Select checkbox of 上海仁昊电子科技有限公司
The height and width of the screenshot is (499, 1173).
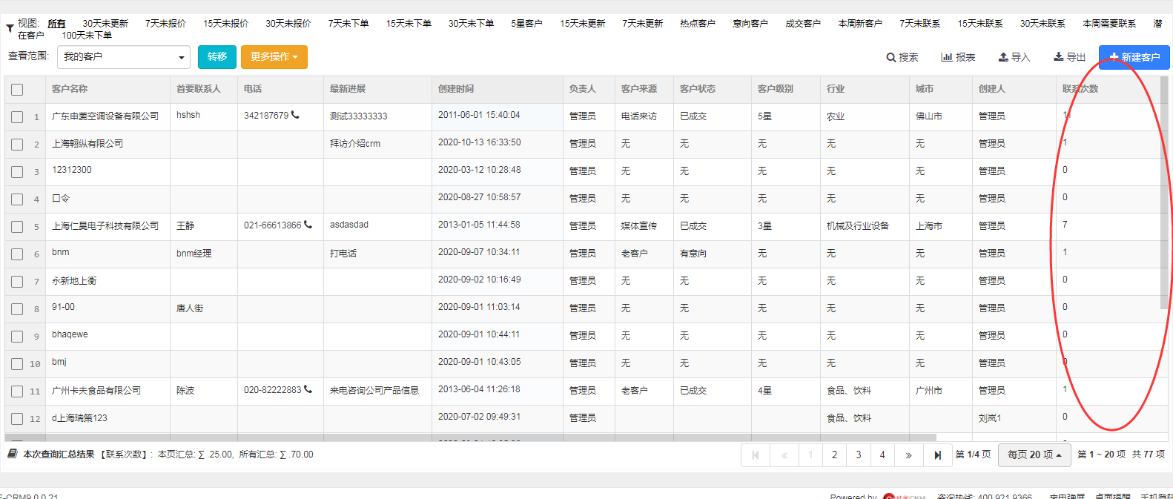tap(17, 227)
